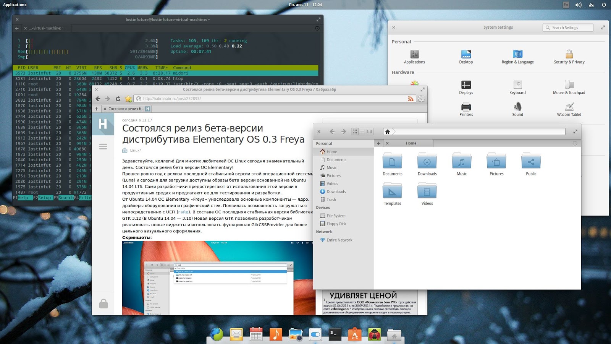Open Entire Network in Files sidebar
This screenshot has width=611, height=344.
coord(343,240)
